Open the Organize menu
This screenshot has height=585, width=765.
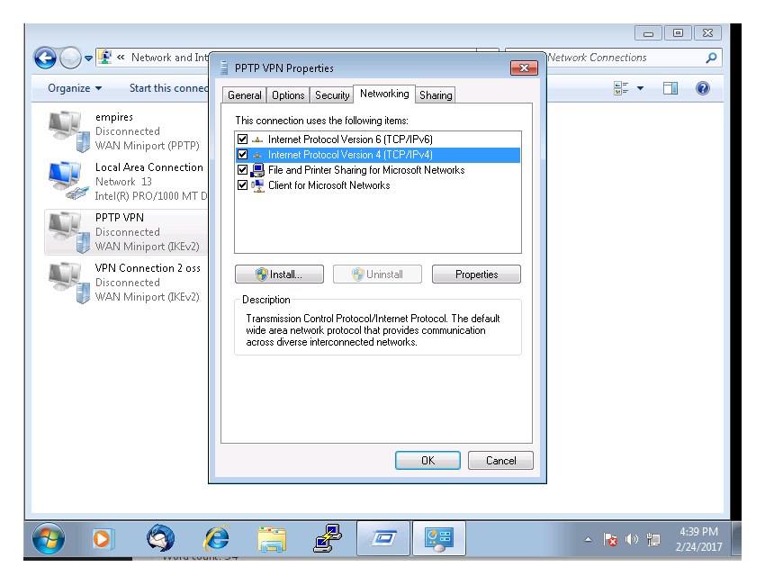pos(75,88)
